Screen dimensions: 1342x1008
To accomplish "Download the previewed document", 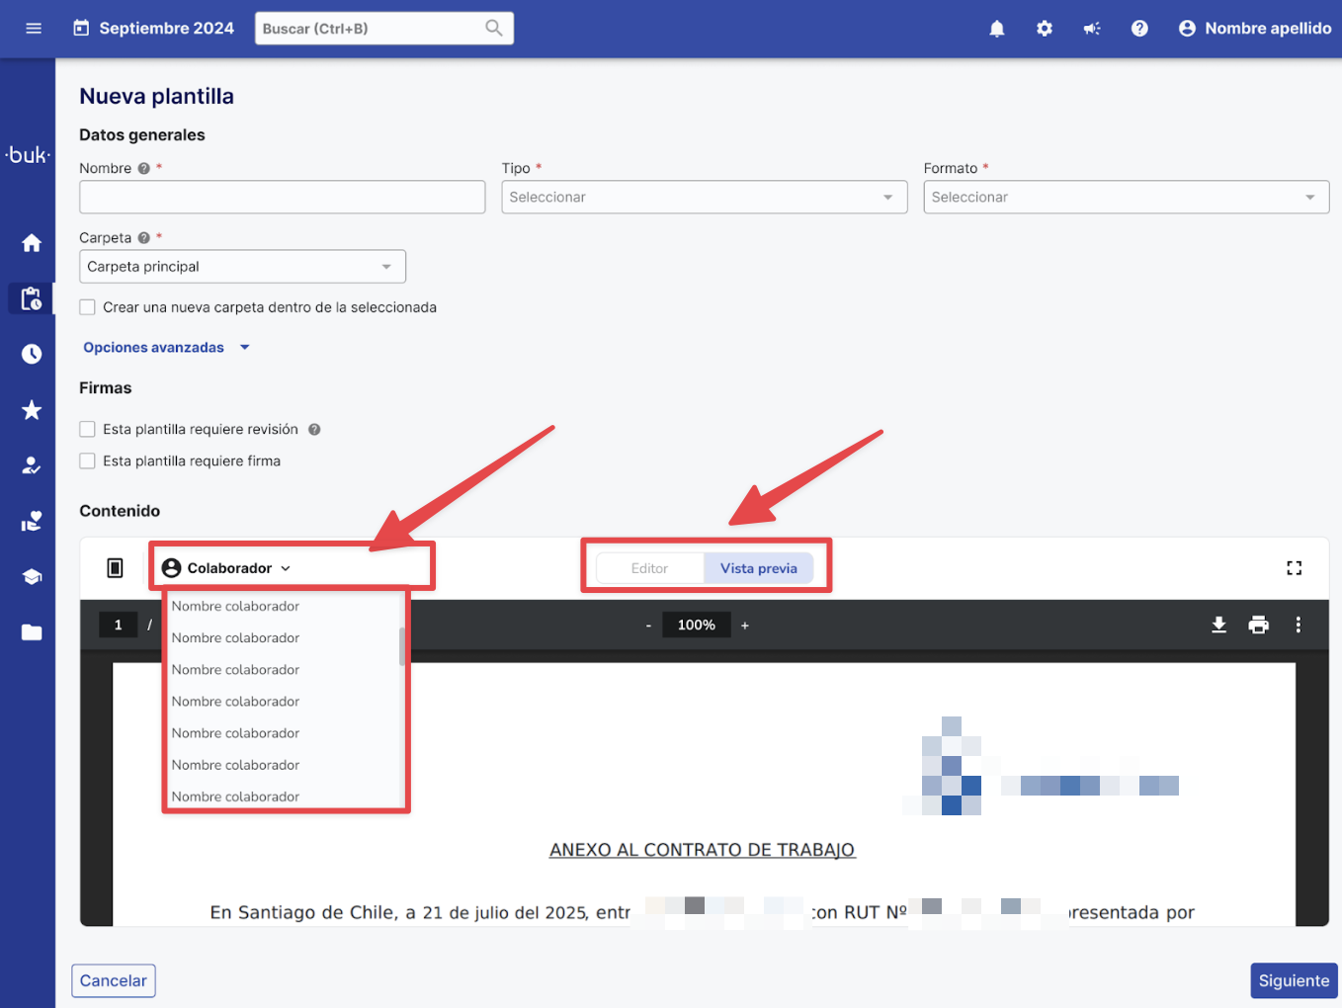I will point(1218,625).
